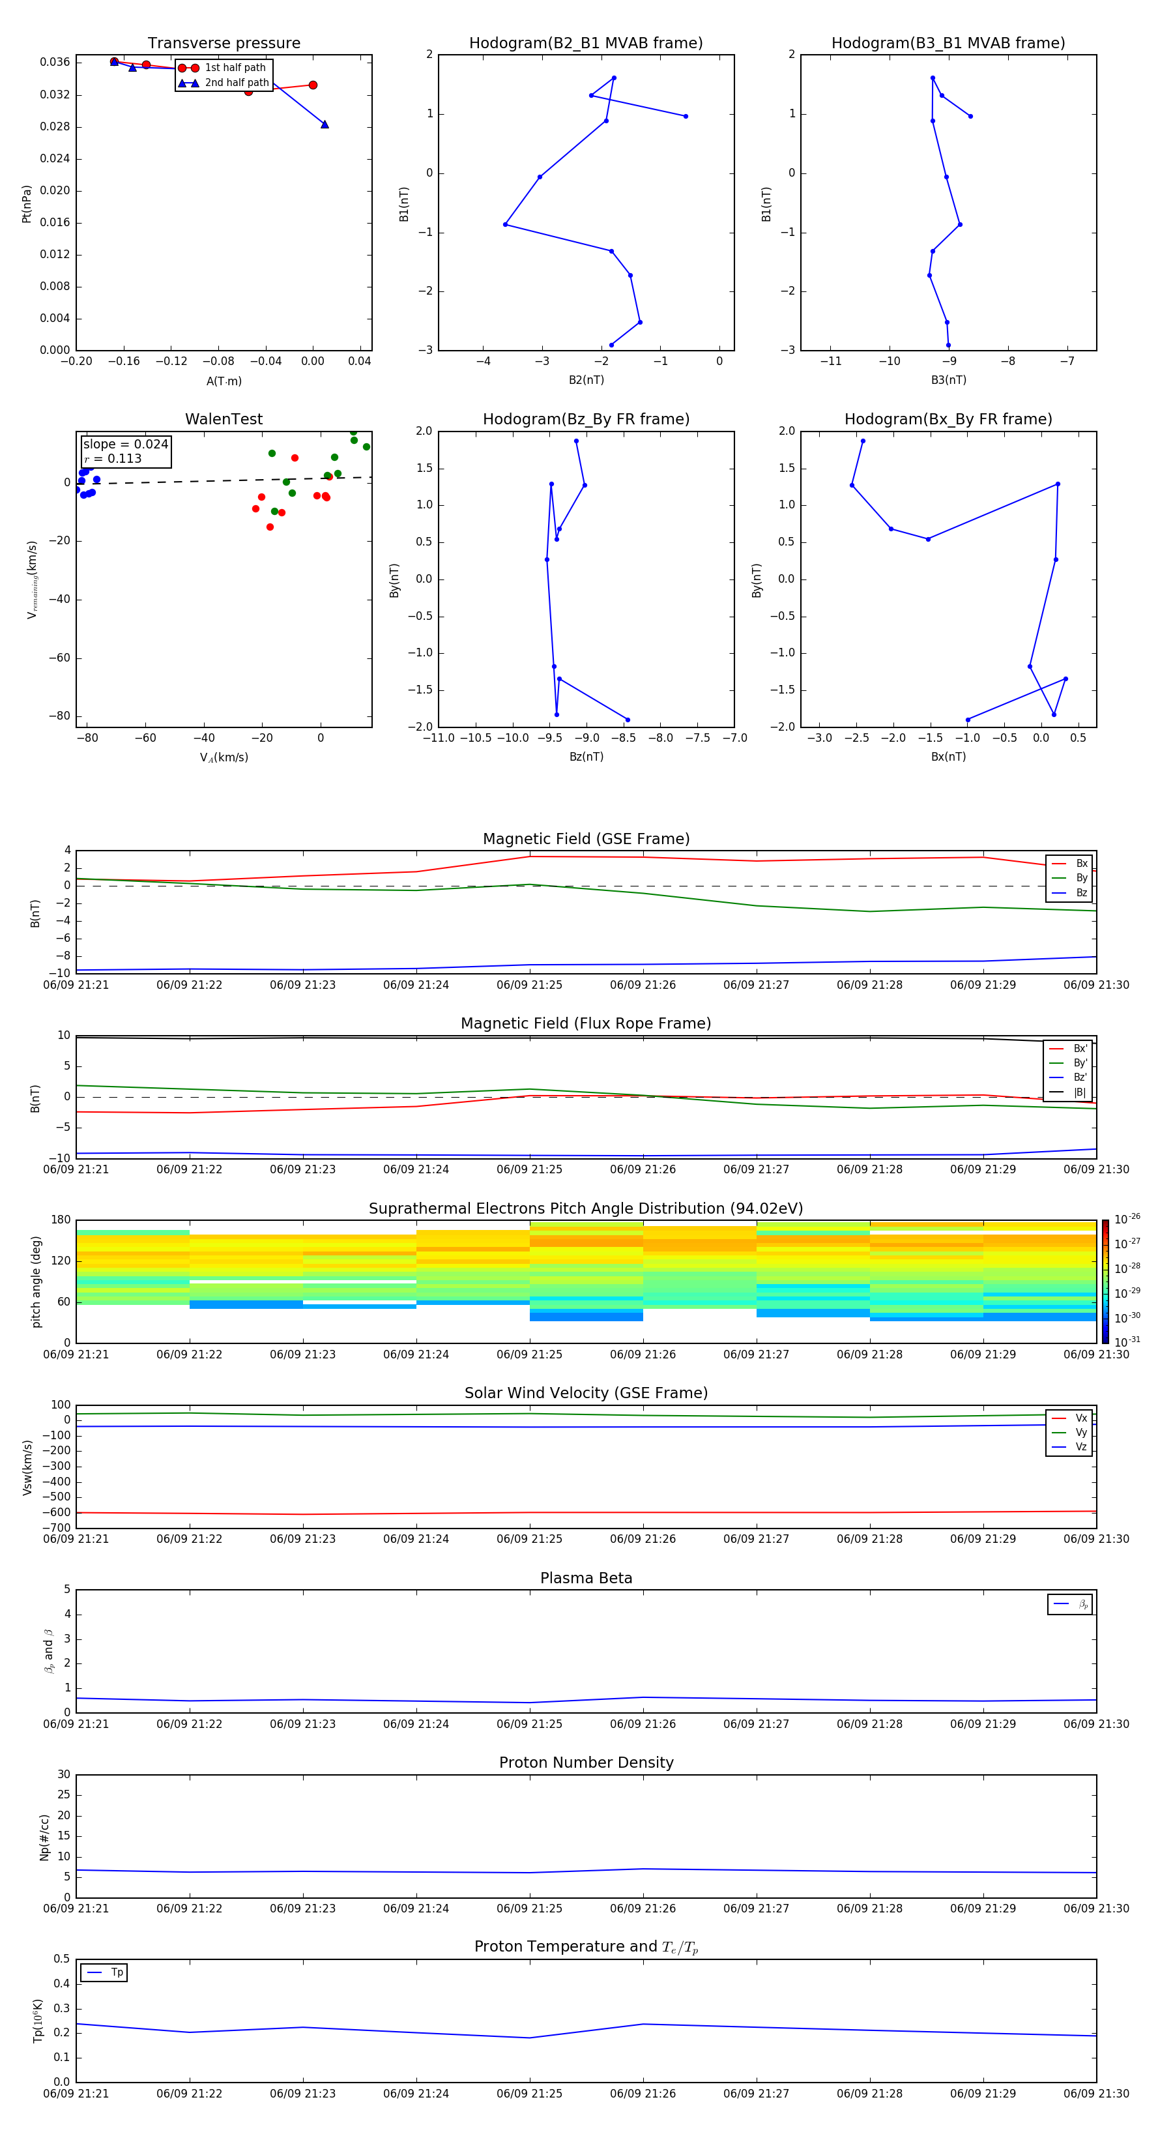The height and width of the screenshot is (2151, 1173).
Task: Click the 10^-26 color bar label
Action: pyautogui.click(x=1127, y=1219)
